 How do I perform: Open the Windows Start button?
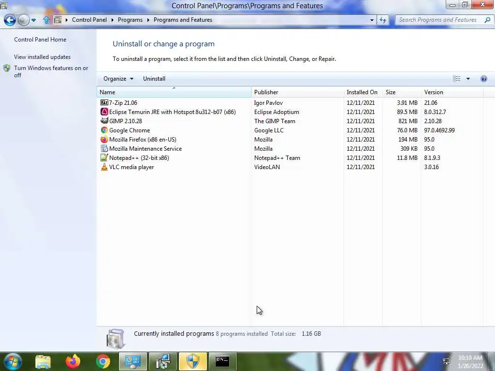tap(13, 361)
